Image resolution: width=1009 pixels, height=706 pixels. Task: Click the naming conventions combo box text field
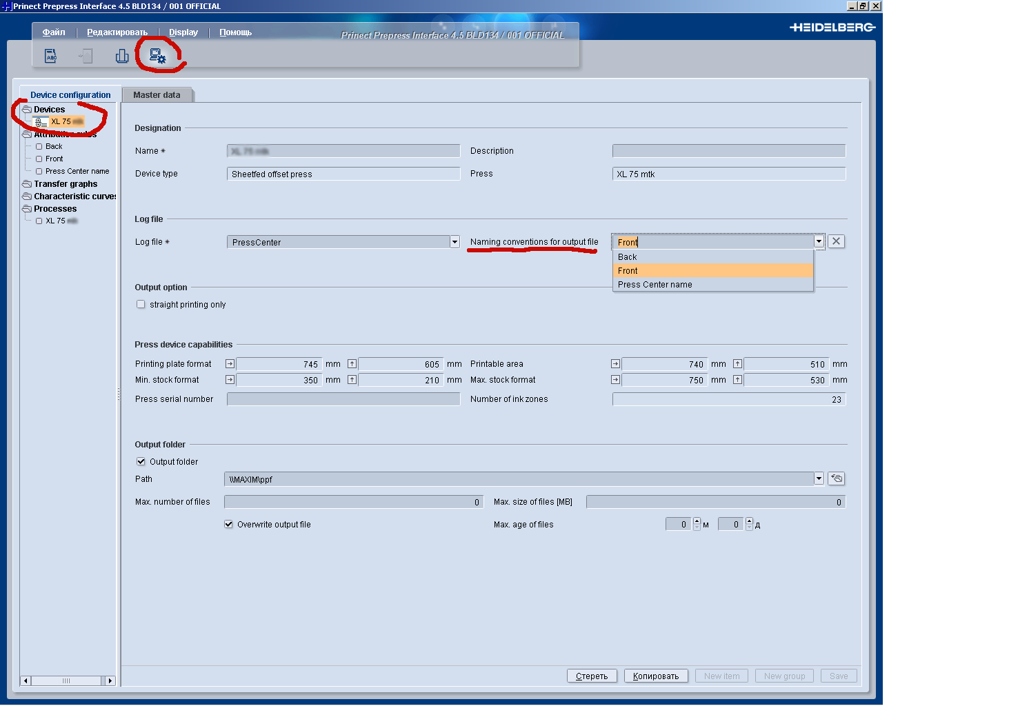[713, 242]
